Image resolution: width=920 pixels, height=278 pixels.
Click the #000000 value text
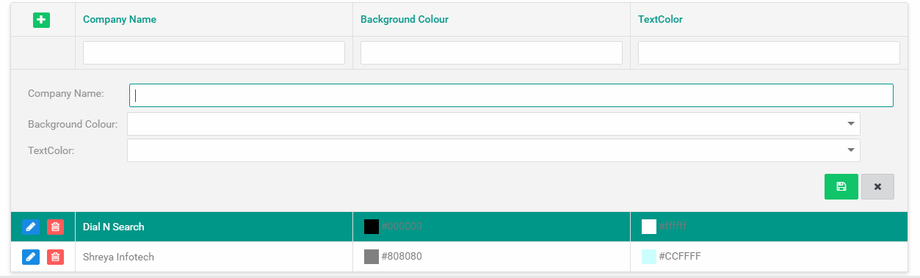tap(402, 227)
